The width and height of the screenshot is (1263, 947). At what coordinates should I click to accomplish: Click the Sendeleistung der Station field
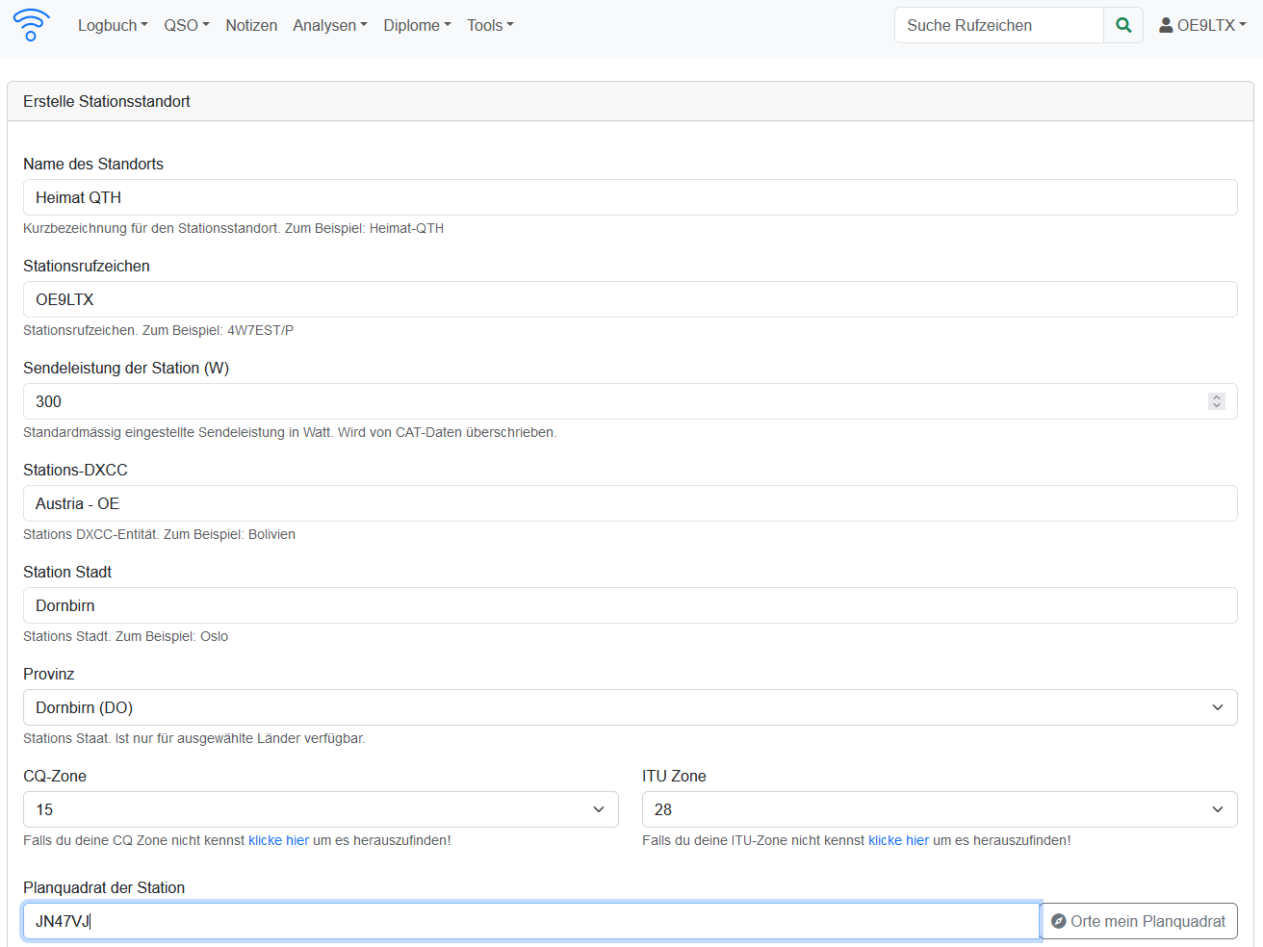[631, 401]
